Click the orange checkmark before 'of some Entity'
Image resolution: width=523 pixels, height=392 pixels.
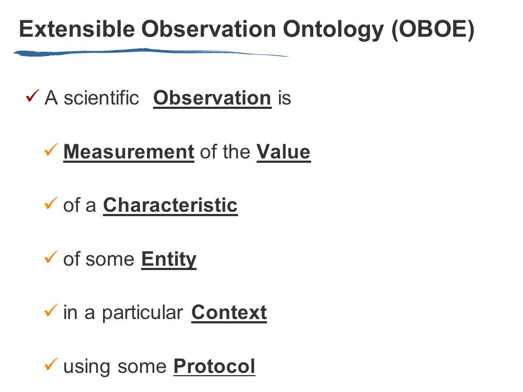(51, 257)
